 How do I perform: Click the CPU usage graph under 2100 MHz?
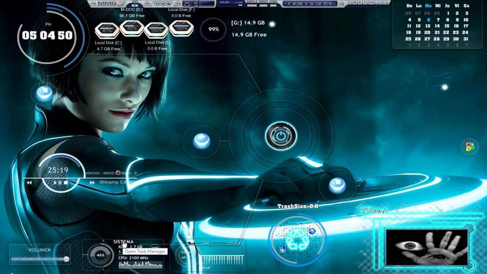(x=140, y=264)
